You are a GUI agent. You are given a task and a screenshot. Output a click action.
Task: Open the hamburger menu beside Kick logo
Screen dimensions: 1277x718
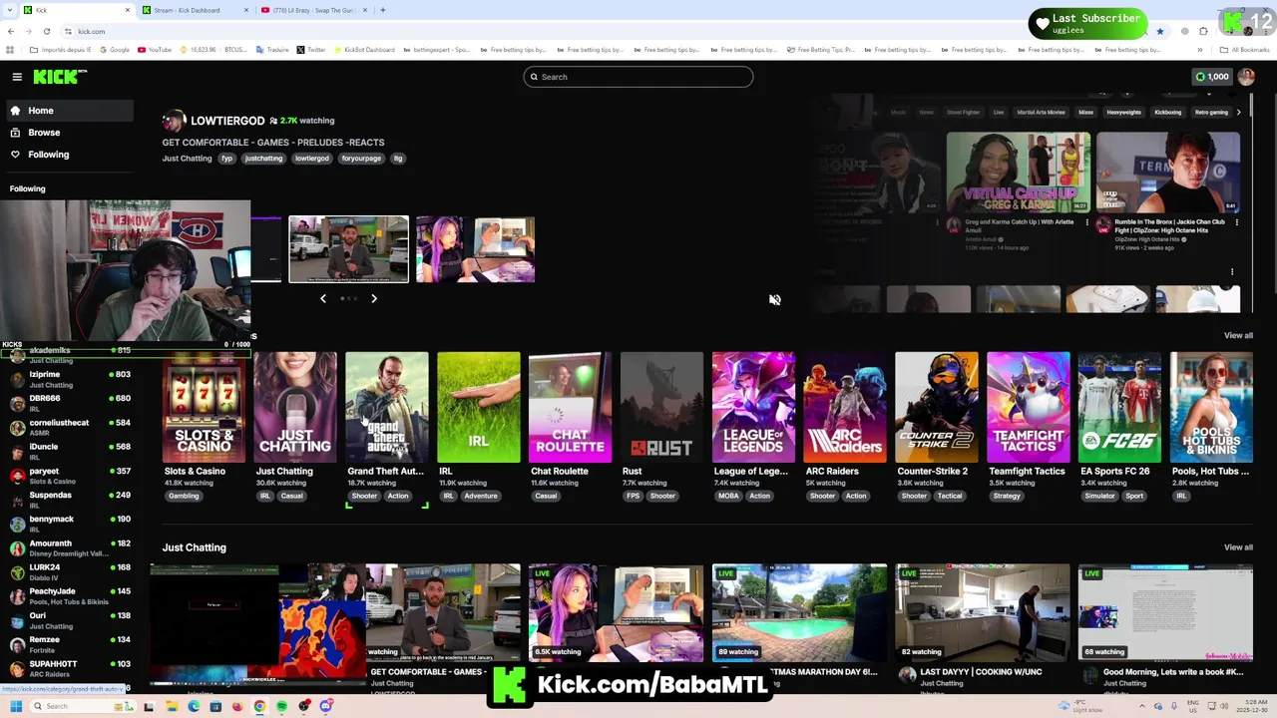coord(17,77)
